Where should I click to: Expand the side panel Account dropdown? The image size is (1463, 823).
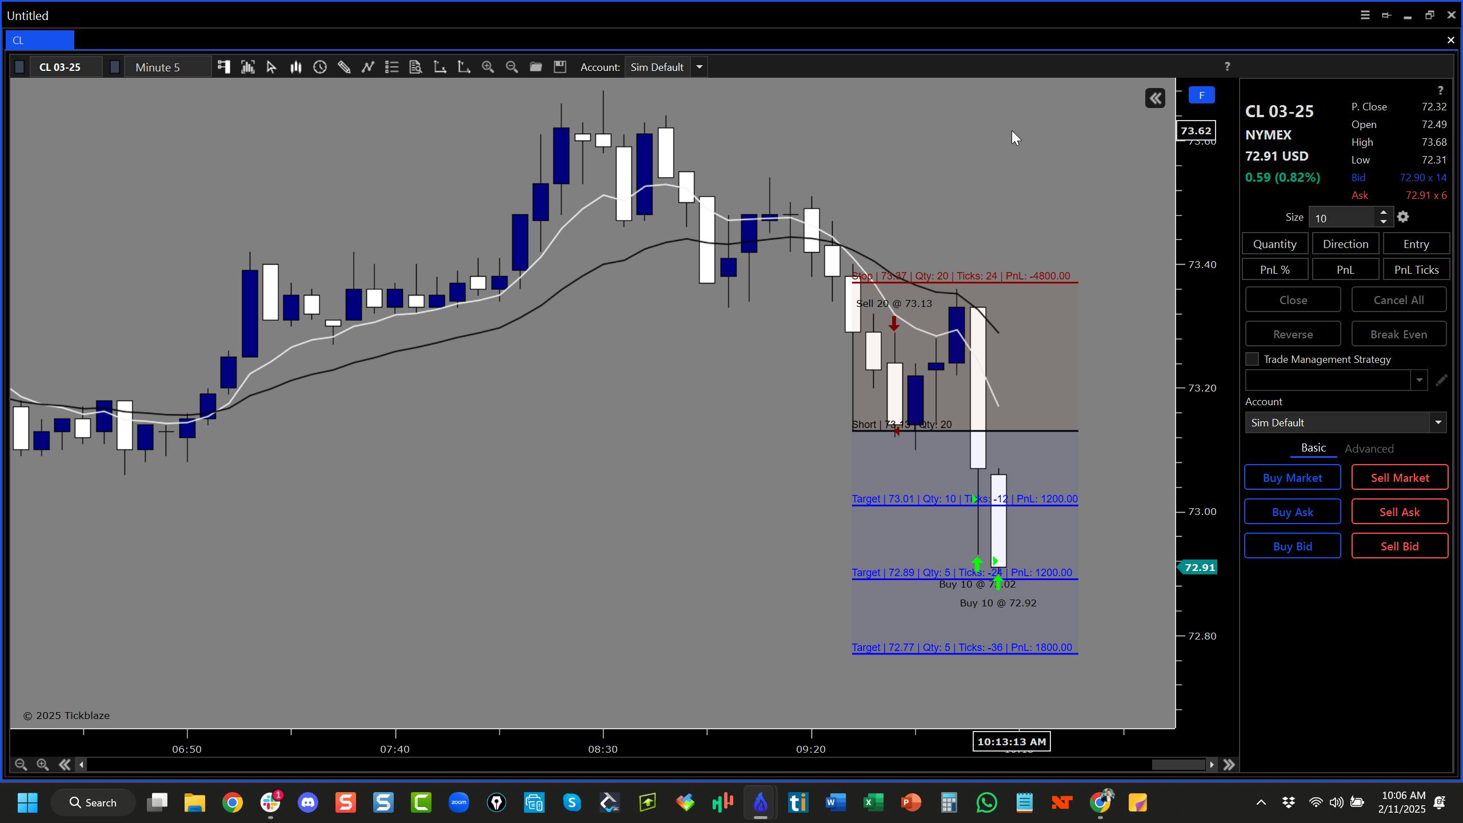(1438, 423)
